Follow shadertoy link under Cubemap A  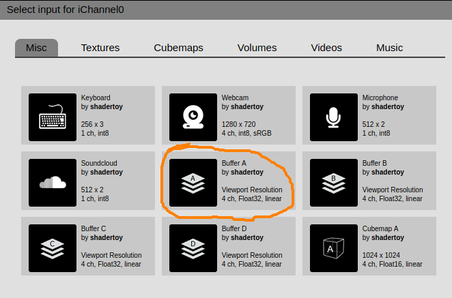coord(388,237)
